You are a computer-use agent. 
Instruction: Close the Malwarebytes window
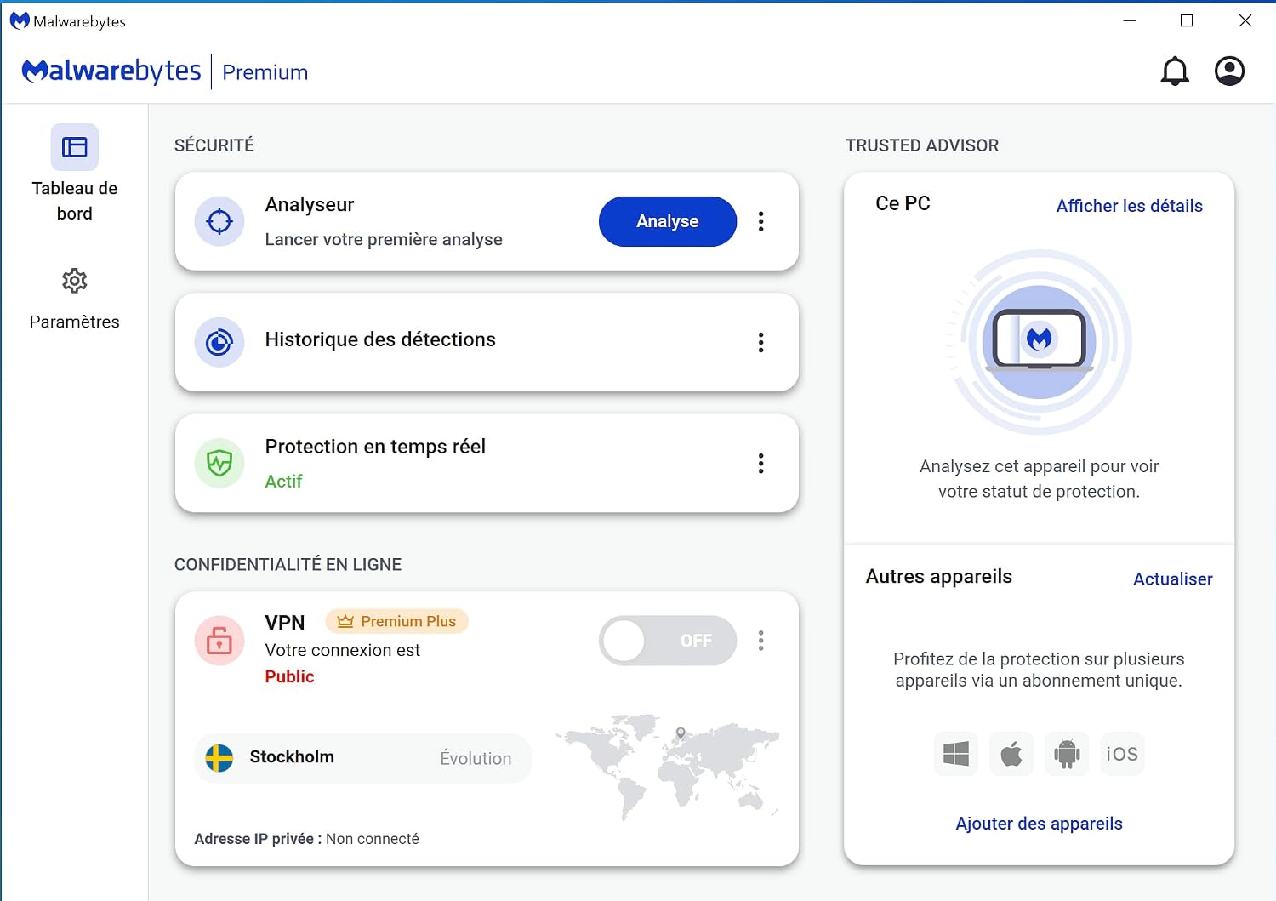point(1245,20)
